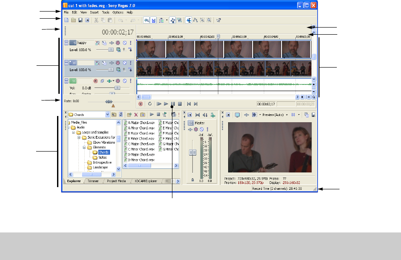Collapse the Sonic Excursions tree node

[79, 137]
